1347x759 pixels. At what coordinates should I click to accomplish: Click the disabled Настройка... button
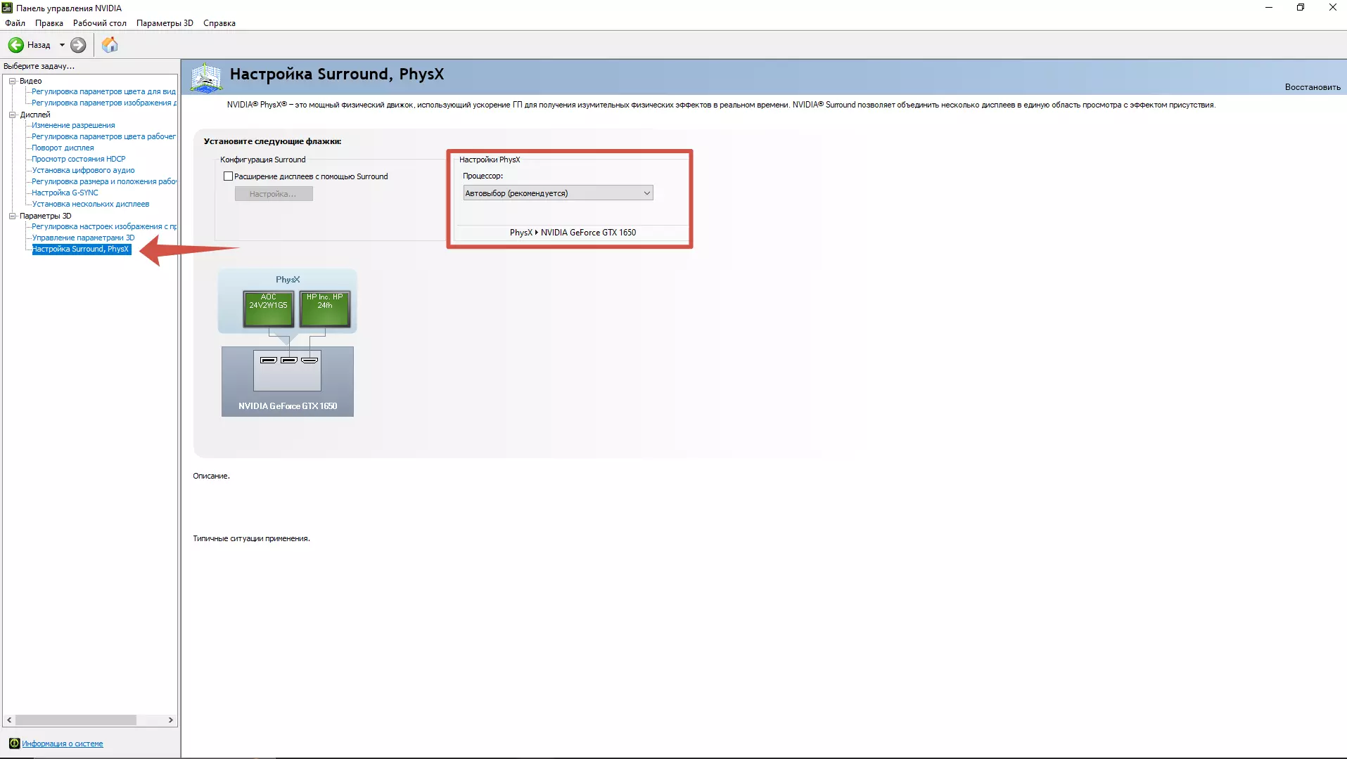tap(274, 194)
